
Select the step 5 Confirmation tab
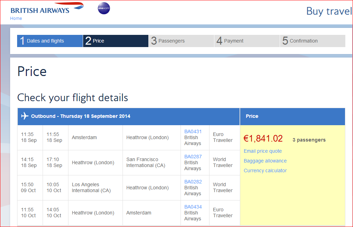coord(312,41)
